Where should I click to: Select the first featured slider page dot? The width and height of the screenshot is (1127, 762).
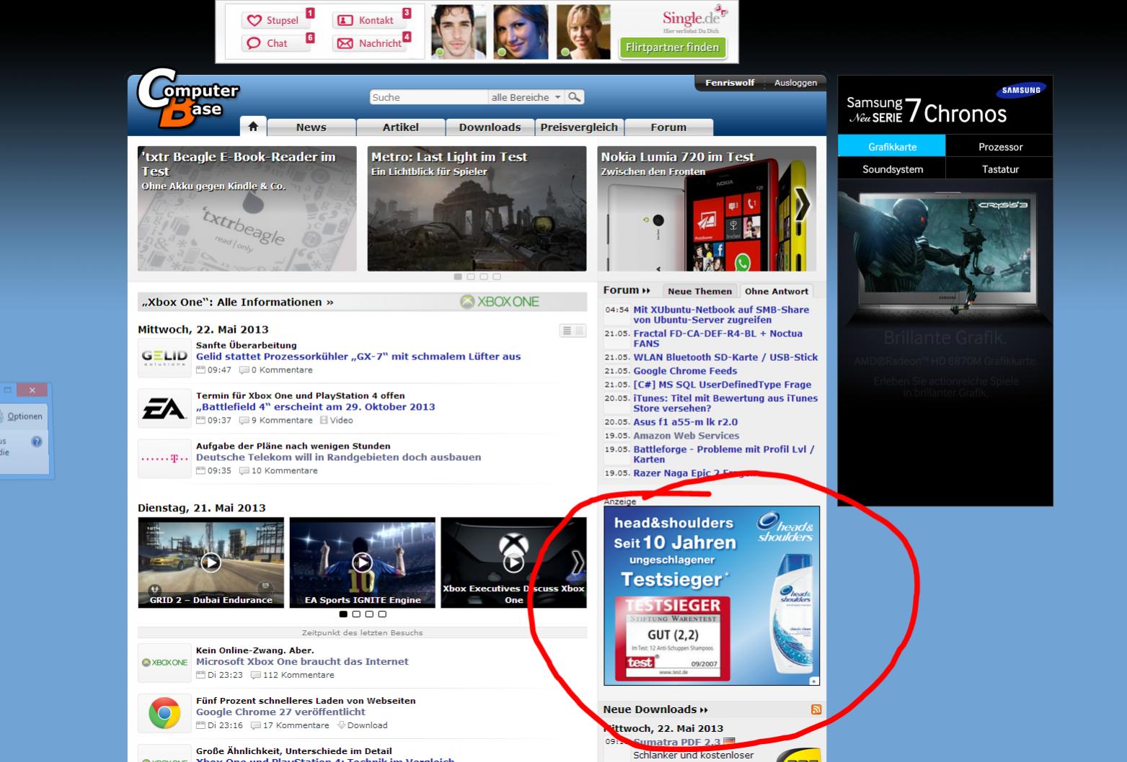[458, 277]
